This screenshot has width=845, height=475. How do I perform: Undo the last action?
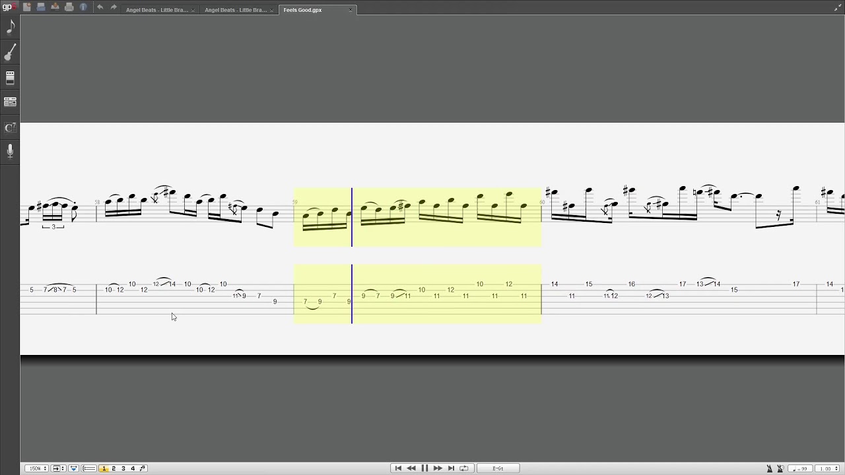[100, 7]
